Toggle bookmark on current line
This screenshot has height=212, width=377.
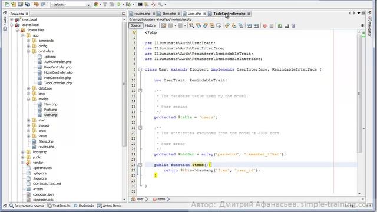point(241,25)
